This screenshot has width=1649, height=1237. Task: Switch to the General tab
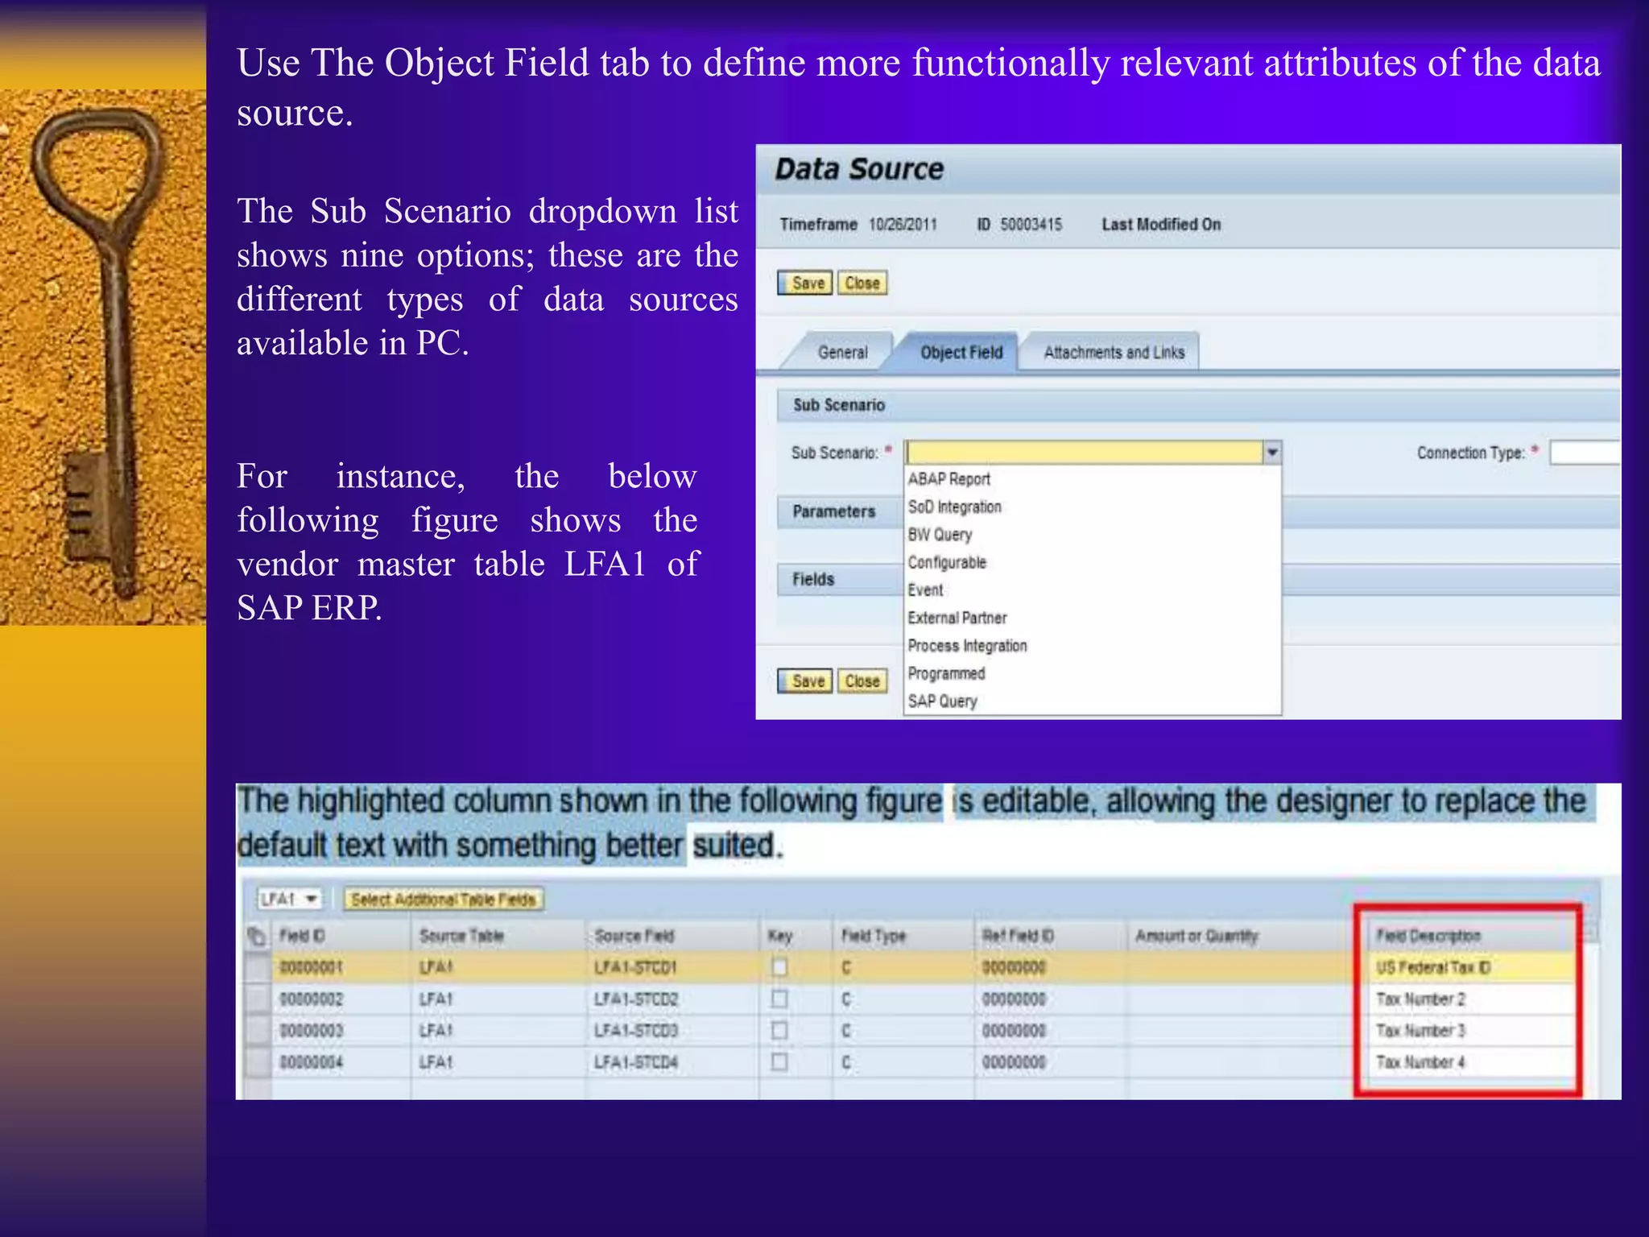click(842, 352)
